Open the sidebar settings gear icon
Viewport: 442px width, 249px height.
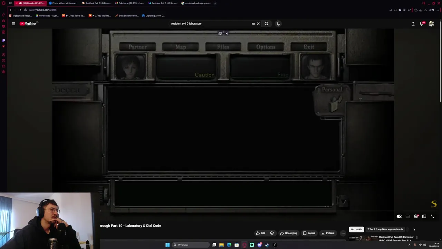tap(3, 72)
